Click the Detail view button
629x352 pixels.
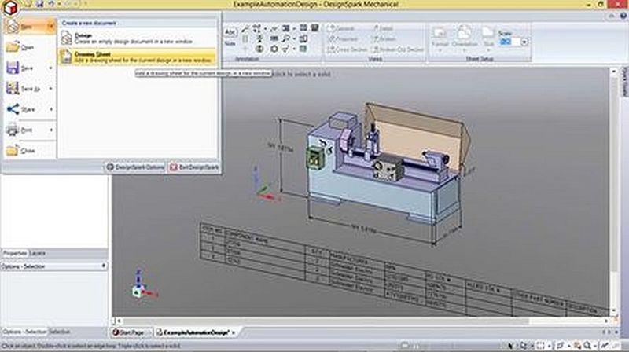[x=383, y=28]
